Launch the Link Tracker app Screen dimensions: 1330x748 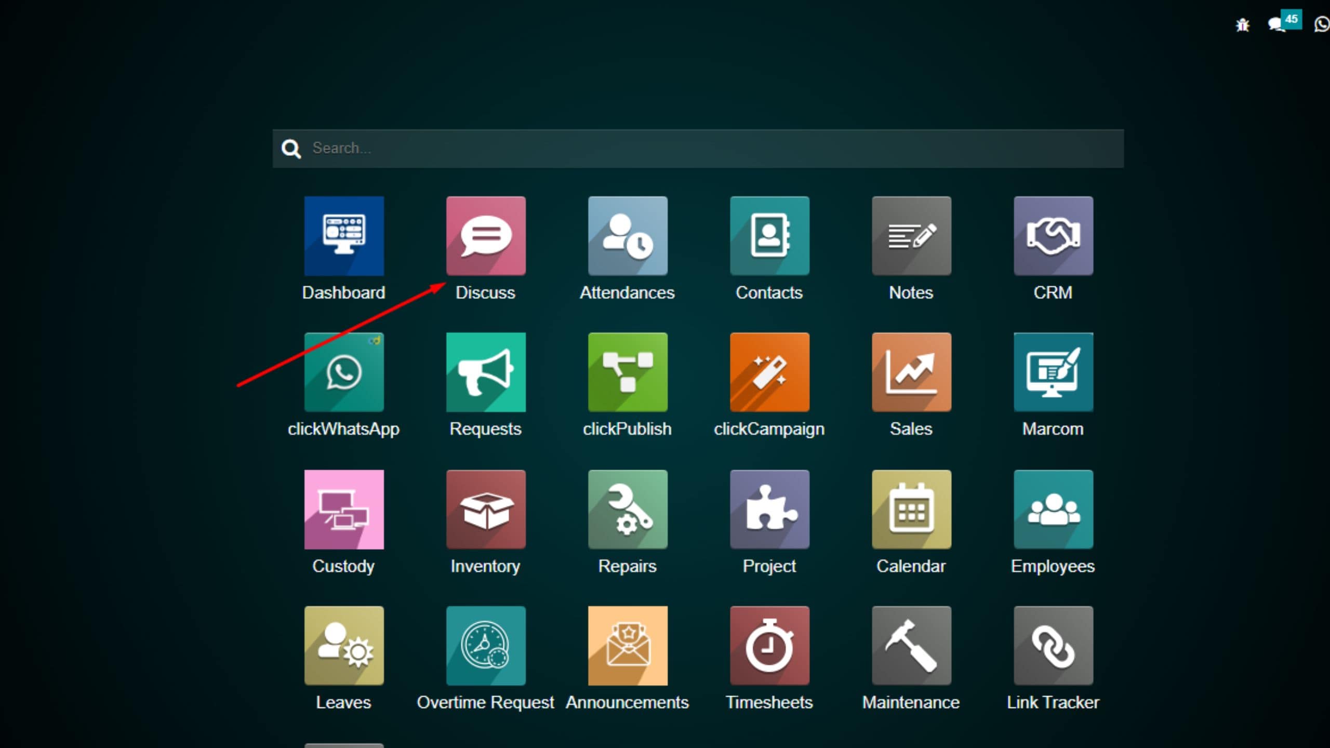coord(1053,646)
